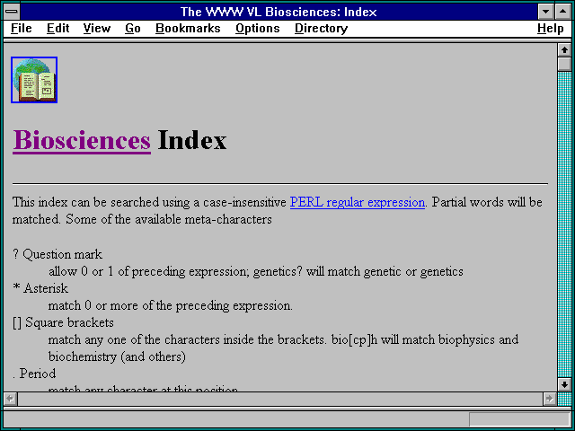The image size is (575, 431).
Task: Click the Virtual Library book and globe icon
Action: (34, 80)
